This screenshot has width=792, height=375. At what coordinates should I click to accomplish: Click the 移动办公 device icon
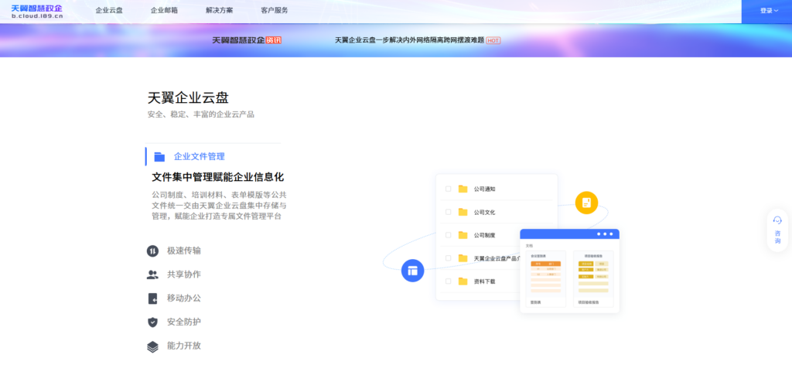point(152,298)
